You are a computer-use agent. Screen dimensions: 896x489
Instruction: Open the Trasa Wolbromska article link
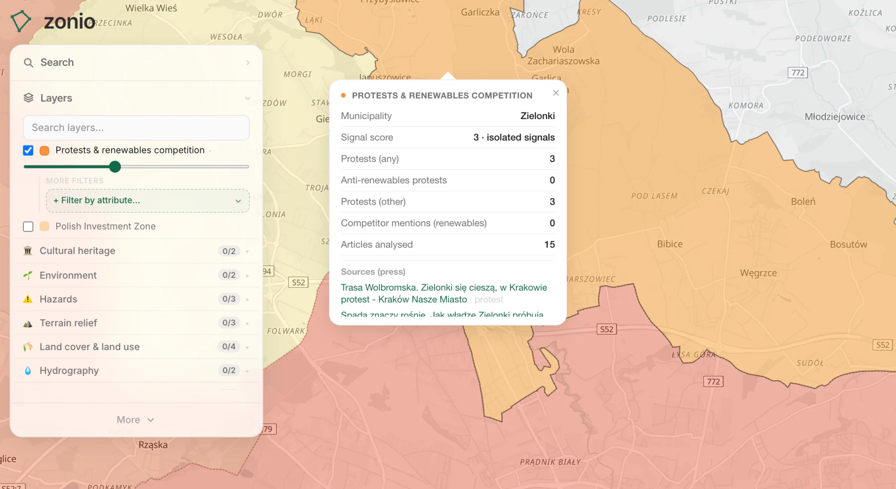[x=444, y=293]
